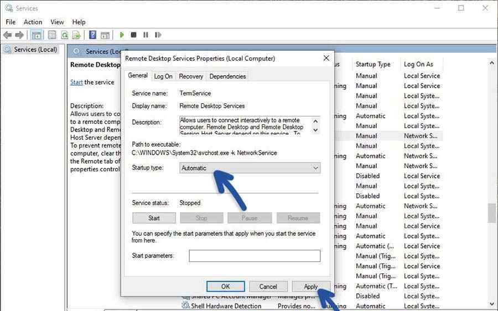The width and height of the screenshot is (498, 311).
Task: Click the green Start Service toolbar icon
Action: click(122, 35)
